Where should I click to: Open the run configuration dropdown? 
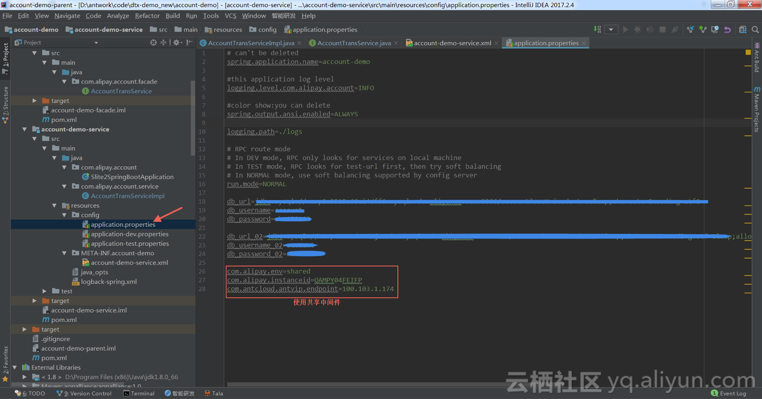click(611, 29)
